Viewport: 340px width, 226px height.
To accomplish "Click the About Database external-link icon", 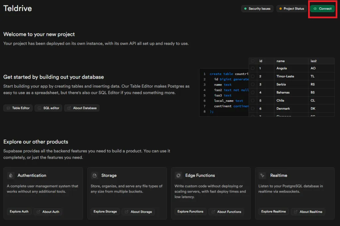I will point(69,108).
